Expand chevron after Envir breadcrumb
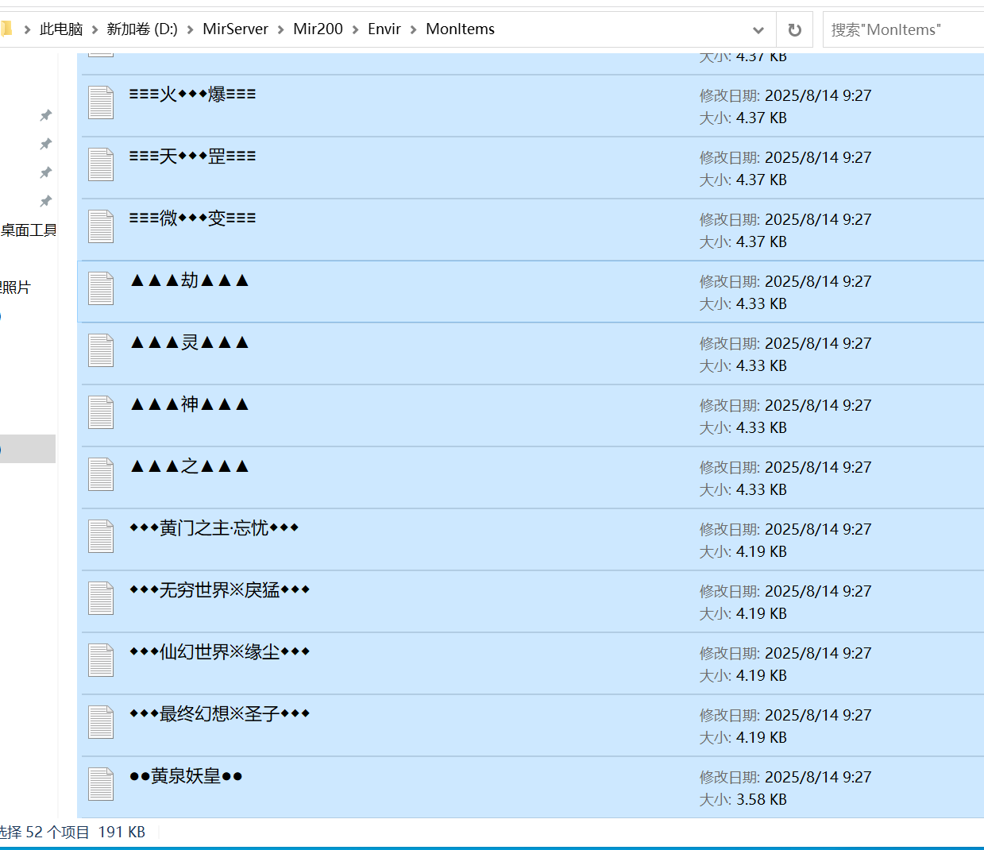 (x=414, y=29)
